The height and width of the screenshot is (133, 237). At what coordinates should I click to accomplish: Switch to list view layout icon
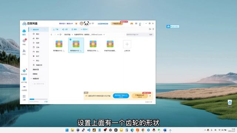[153, 29]
